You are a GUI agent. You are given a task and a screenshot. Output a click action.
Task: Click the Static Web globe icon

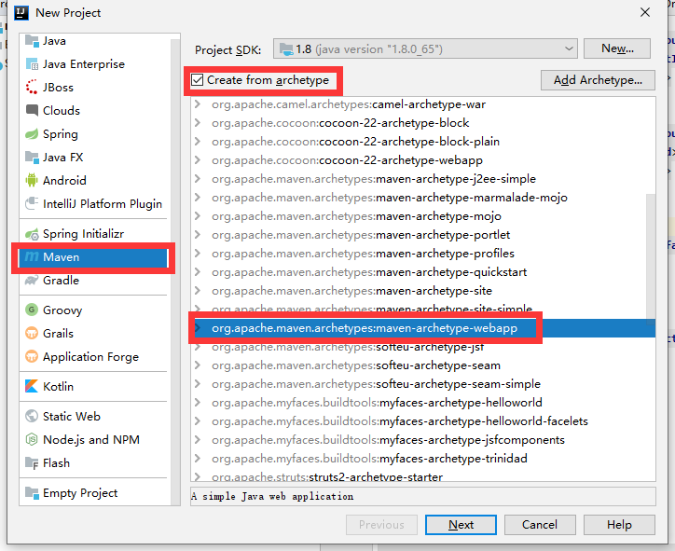pyautogui.click(x=32, y=416)
